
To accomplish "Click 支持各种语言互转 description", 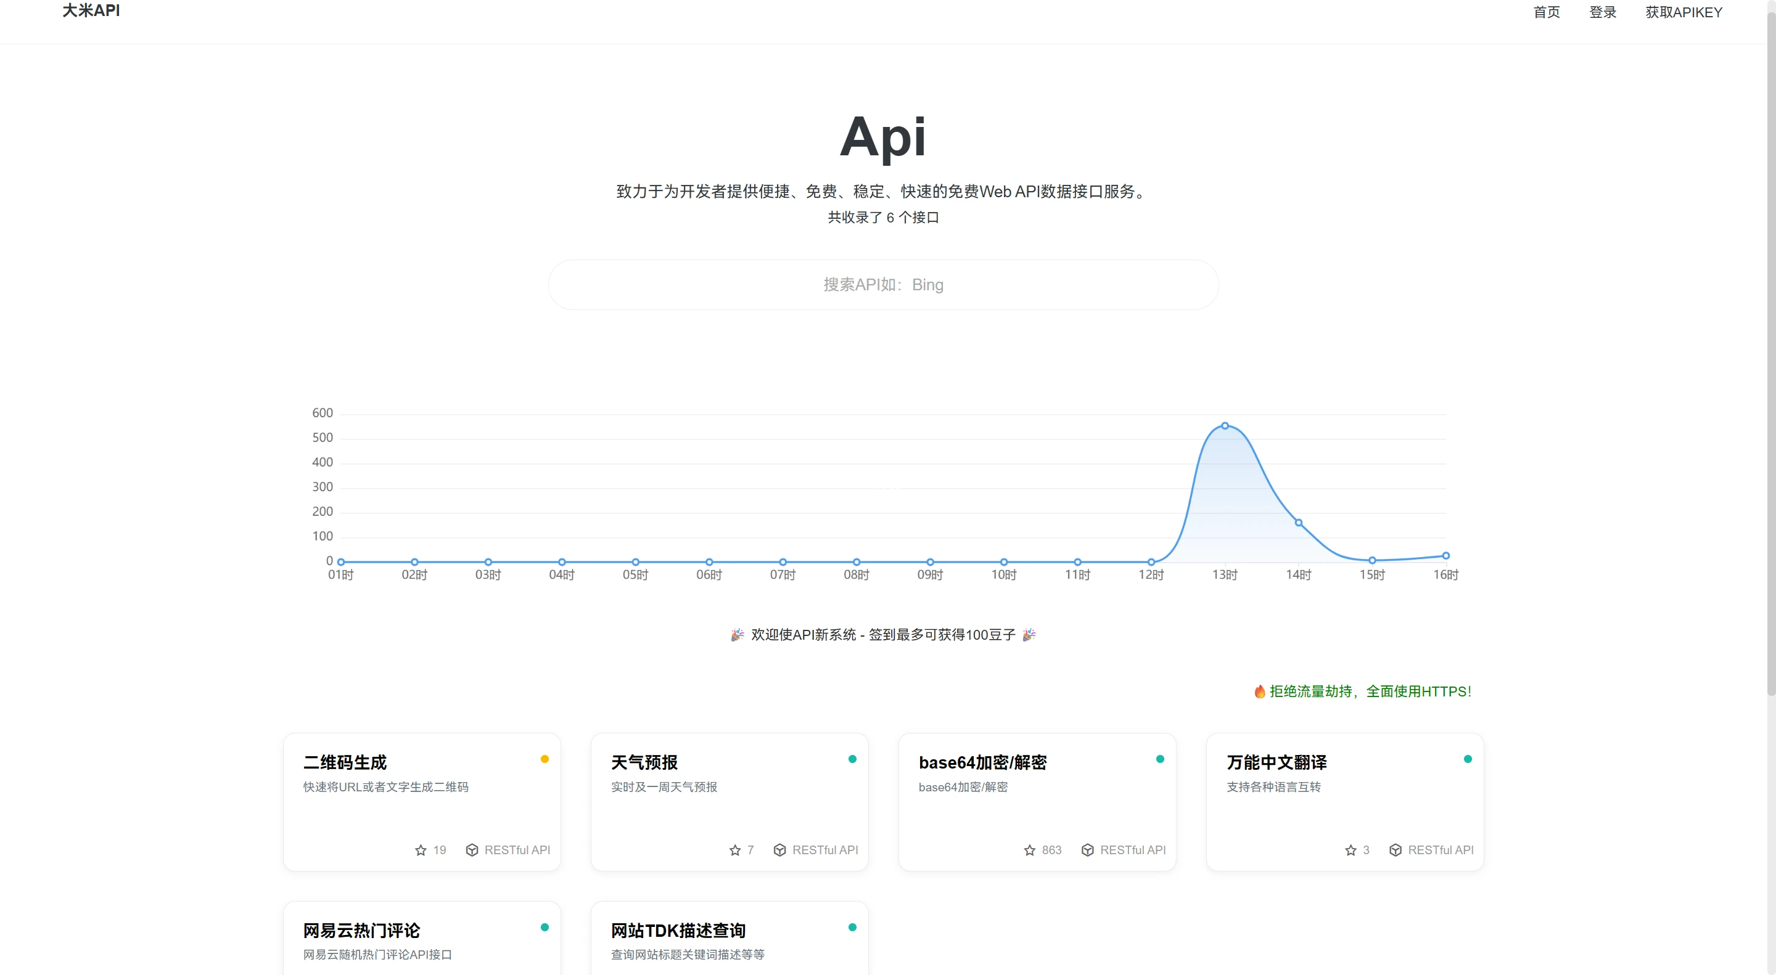I will point(1273,787).
